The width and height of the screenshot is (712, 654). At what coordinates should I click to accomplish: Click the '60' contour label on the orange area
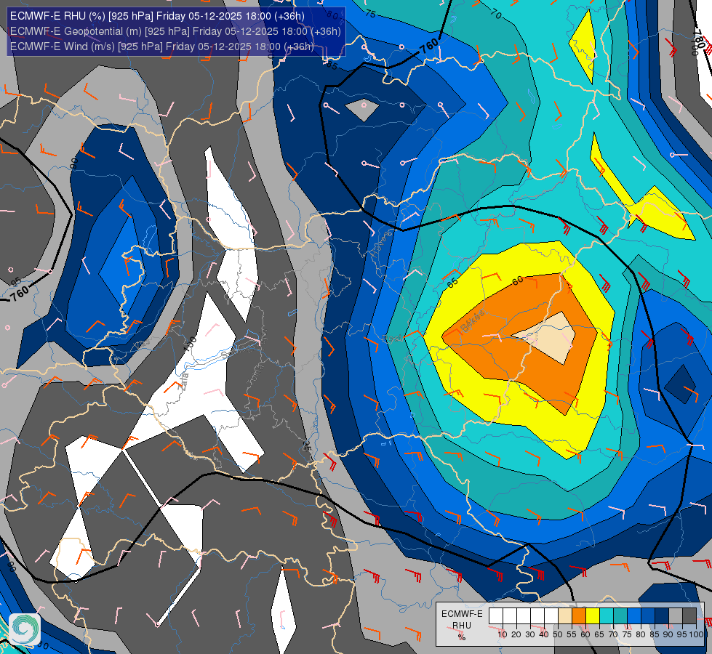coord(518,281)
